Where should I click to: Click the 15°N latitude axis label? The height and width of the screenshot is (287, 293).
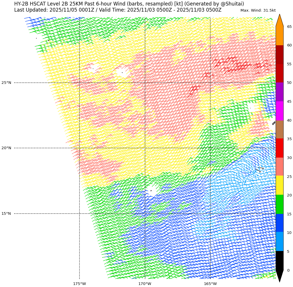point(6,214)
